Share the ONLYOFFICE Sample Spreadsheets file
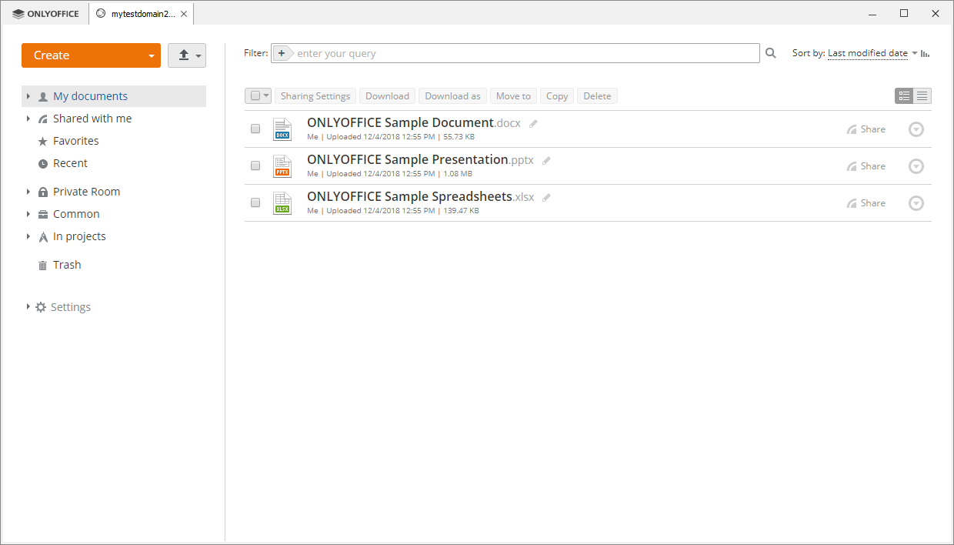Image resolution: width=954 pixels, height=545 pixels. click(866, 202)
